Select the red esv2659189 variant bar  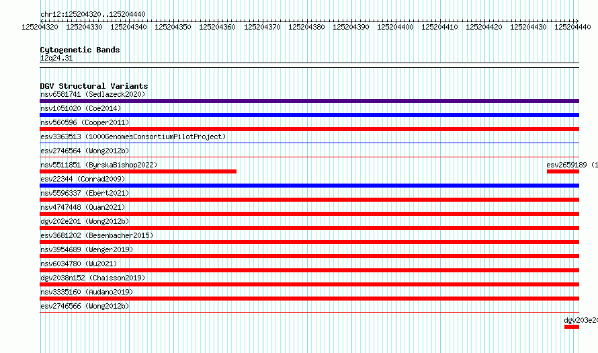[x=563, y=171]
